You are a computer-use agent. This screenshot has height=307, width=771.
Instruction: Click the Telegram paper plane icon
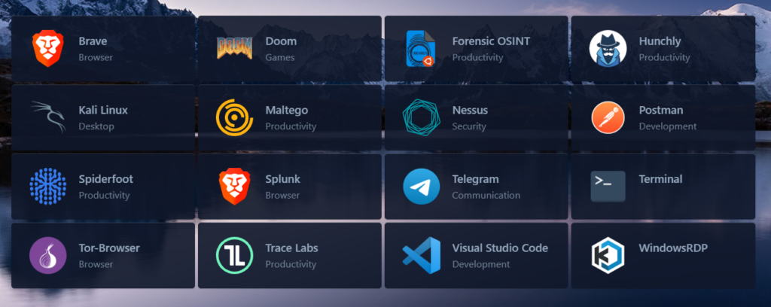point(422,186)
